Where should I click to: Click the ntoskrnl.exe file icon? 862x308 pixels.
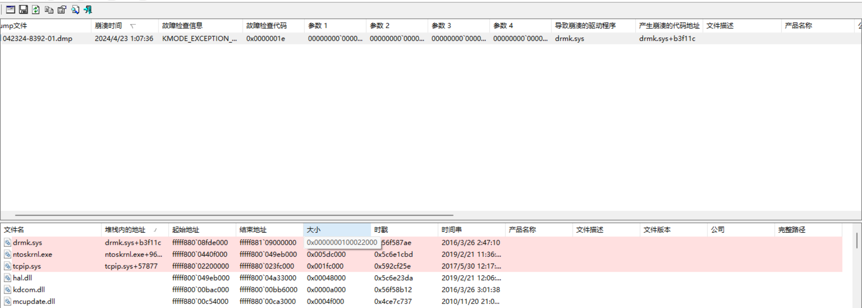[8, 254]
